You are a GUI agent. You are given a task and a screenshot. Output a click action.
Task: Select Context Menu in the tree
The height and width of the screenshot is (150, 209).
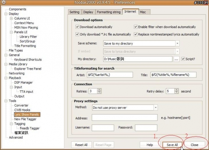click(x=24, y=23)
